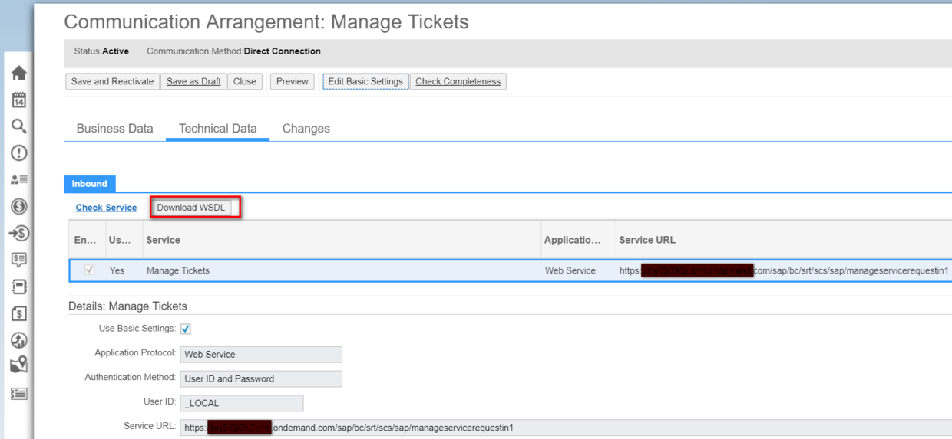Click the User ID input field
The image size is (952, 439).
click(242, 403)
